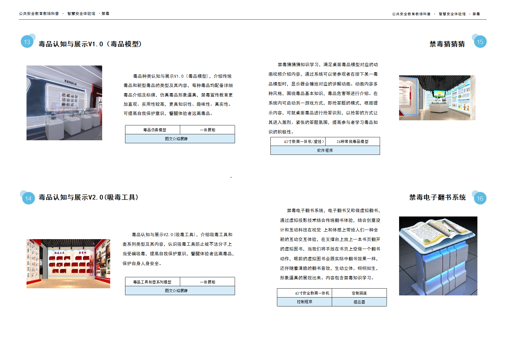
Task: Click the 软件程序 highlighted table cell
Action: [x=325, y=150]
